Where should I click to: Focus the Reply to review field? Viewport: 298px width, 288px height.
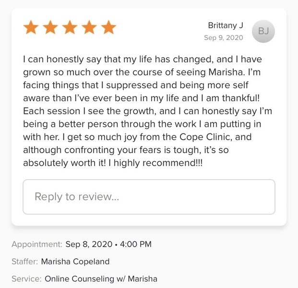[149, 197]
